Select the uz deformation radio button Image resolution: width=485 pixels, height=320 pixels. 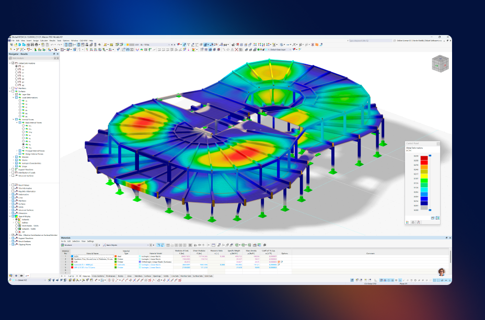[x=17, y=76]
